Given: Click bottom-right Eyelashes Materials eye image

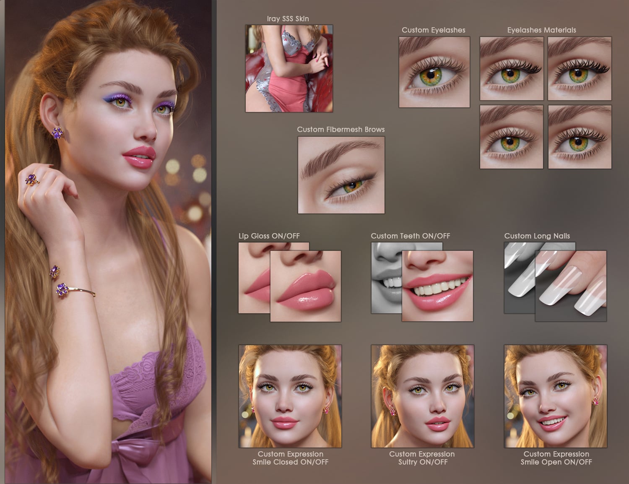Looking at the screenshot, I should click(x=580, y=137).
